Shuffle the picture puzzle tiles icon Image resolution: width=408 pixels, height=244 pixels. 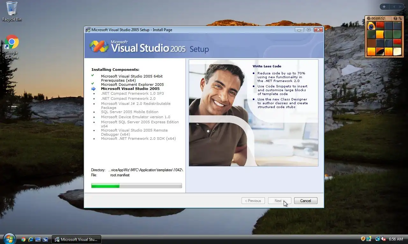click(400, 18)
